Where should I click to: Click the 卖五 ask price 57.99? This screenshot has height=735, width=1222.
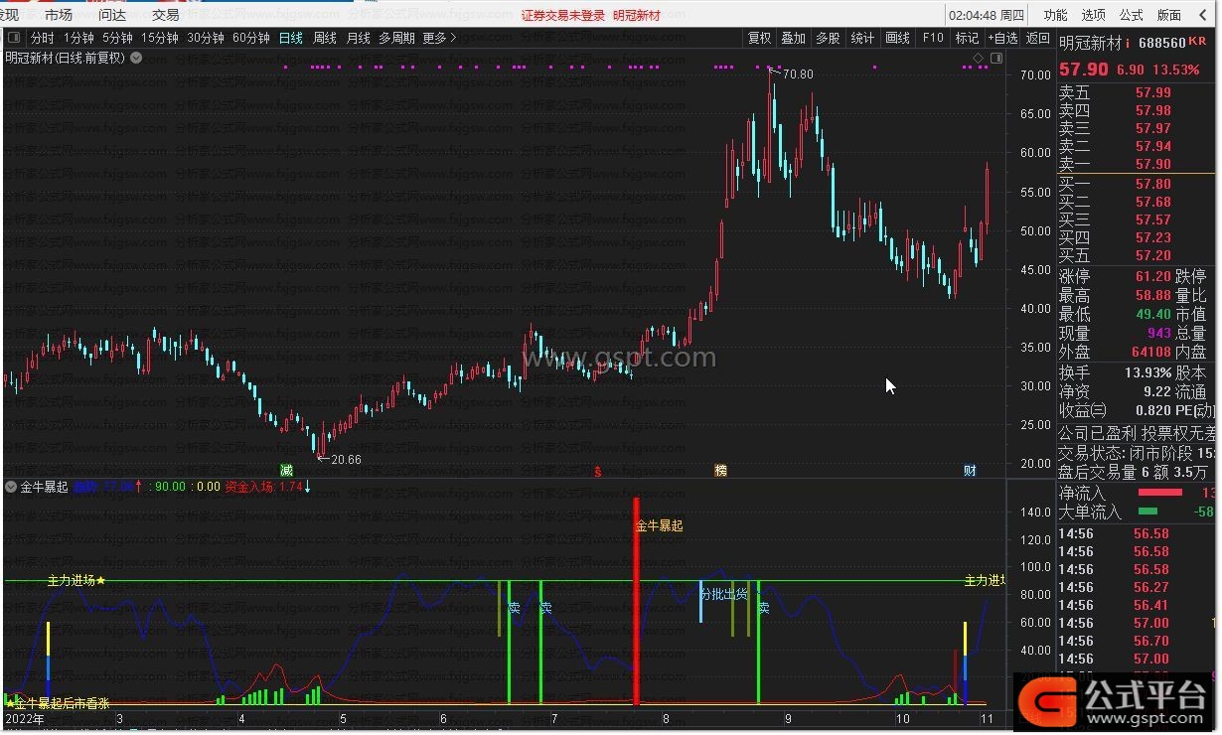[1152, 92]
